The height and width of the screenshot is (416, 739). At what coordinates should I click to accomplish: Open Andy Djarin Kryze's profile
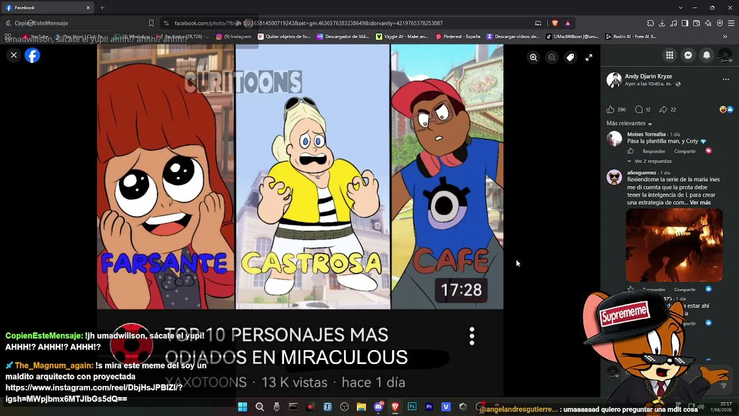pos(648,76)
